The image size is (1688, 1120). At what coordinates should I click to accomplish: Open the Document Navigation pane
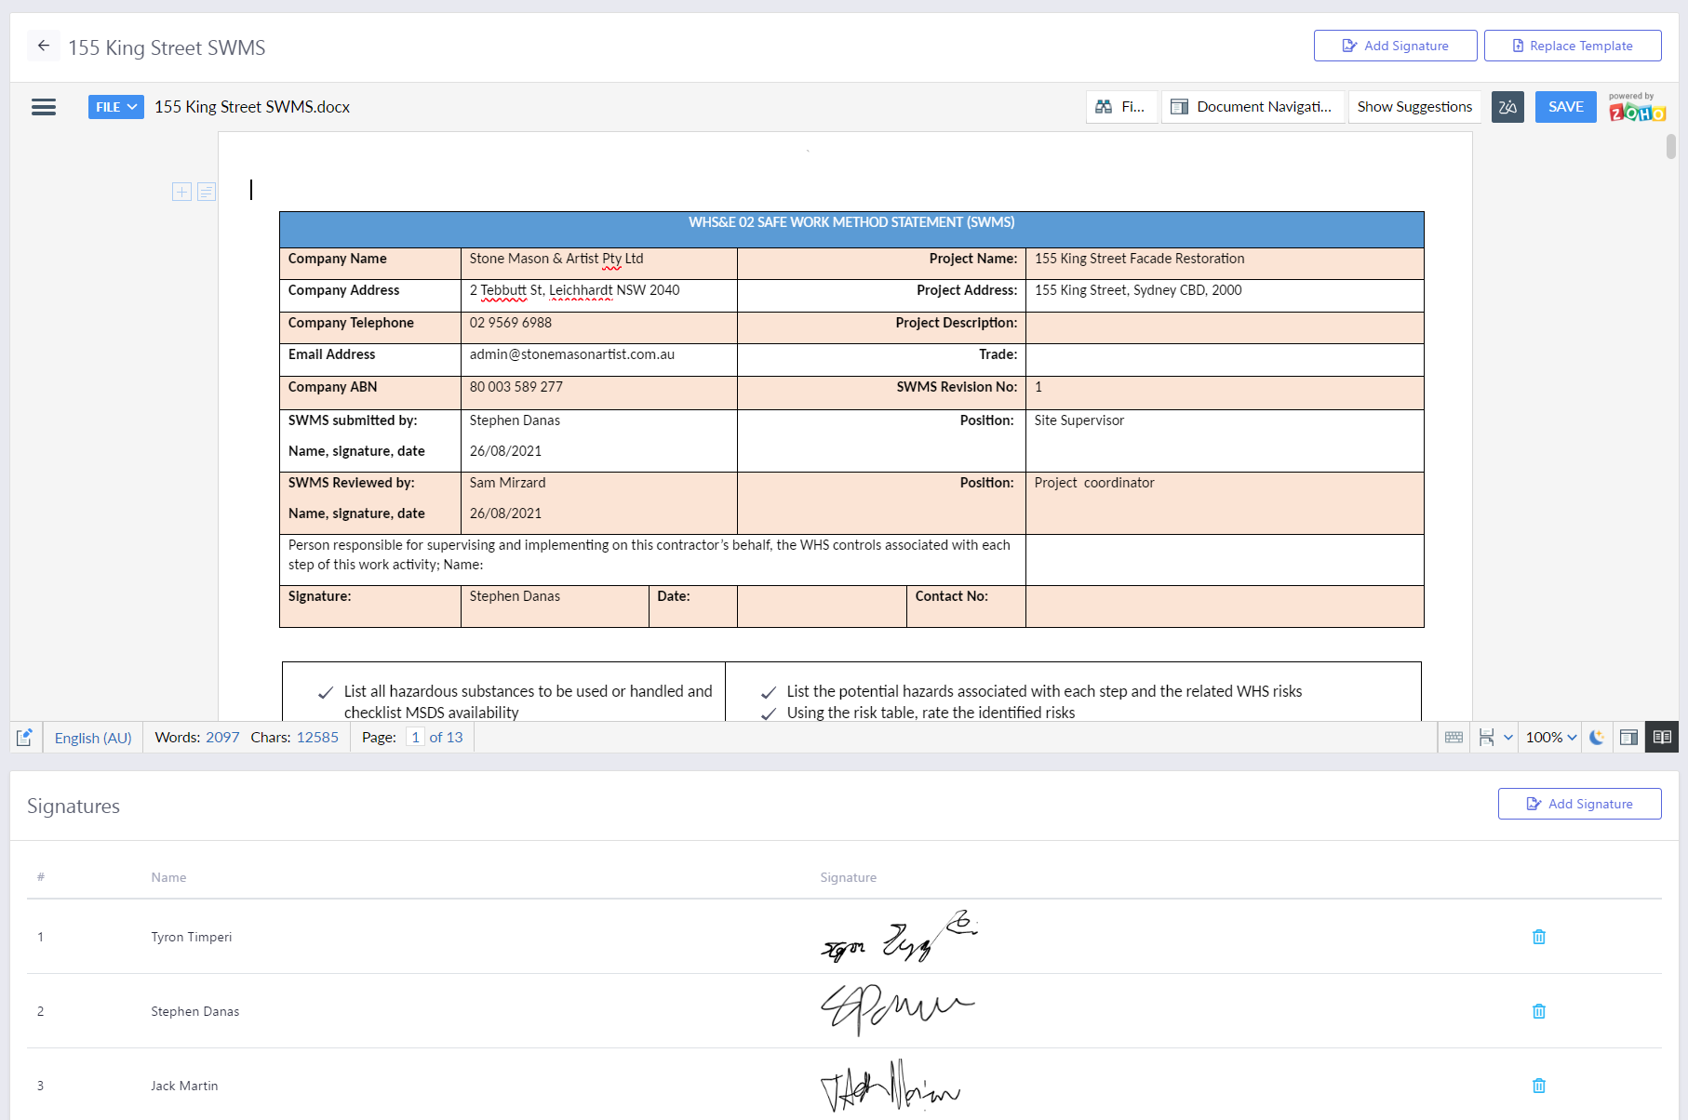pyautogui.click(x=1253, y=107)
